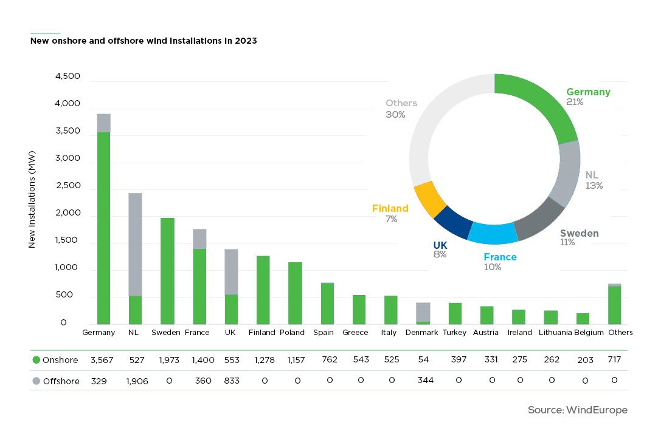Click Ireland onshore value 275
658x448 pixels.
(x=519, y=359)
